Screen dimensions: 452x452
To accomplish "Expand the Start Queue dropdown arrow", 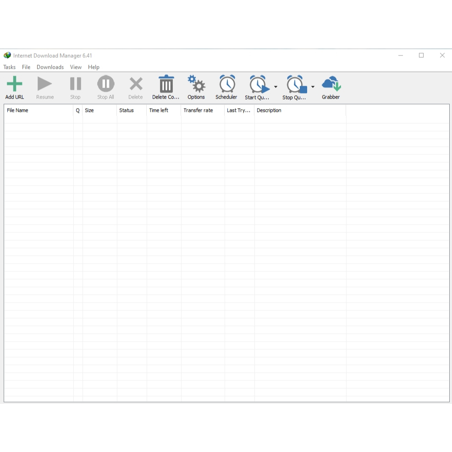I will pos(276,87).
